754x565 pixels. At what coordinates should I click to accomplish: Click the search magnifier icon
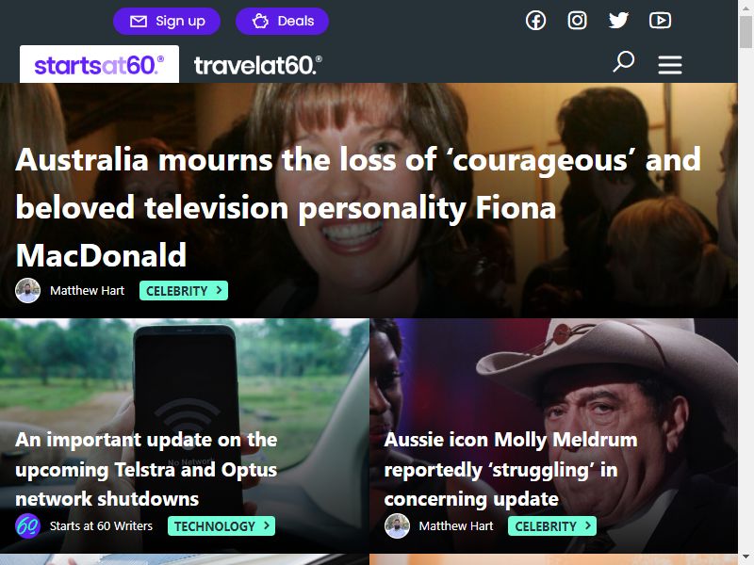pyautogui.click(x=624, y=62)
